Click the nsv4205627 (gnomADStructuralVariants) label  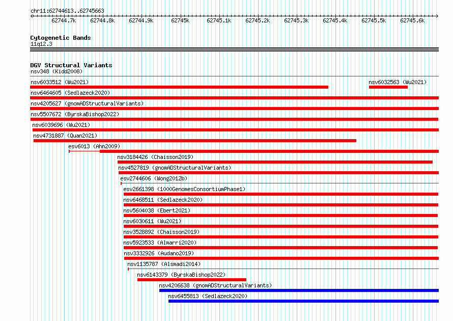point(87,103)
